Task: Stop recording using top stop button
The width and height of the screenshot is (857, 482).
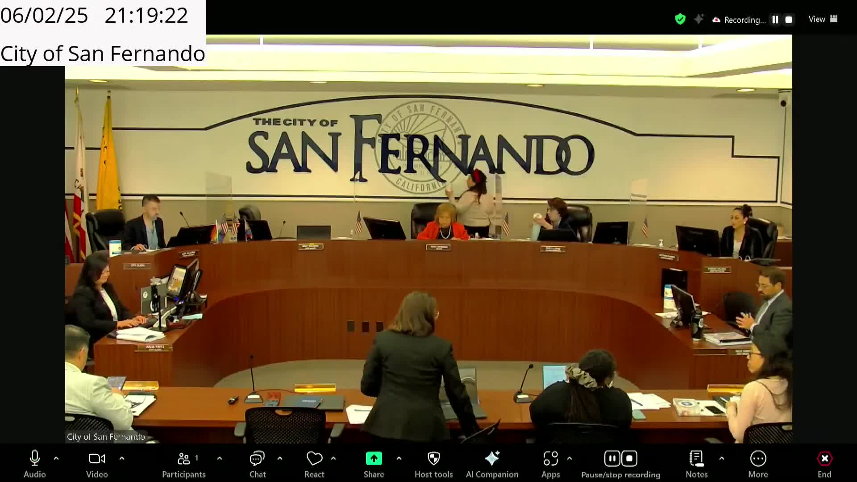Action: coord(789,20)
